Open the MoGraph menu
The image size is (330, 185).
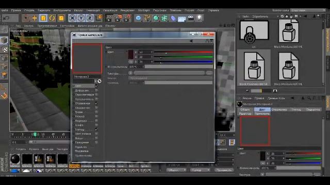point(144,10)
